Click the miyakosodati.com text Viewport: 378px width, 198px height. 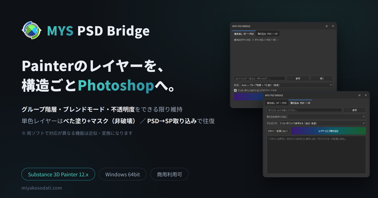click(x=42, y=188)
